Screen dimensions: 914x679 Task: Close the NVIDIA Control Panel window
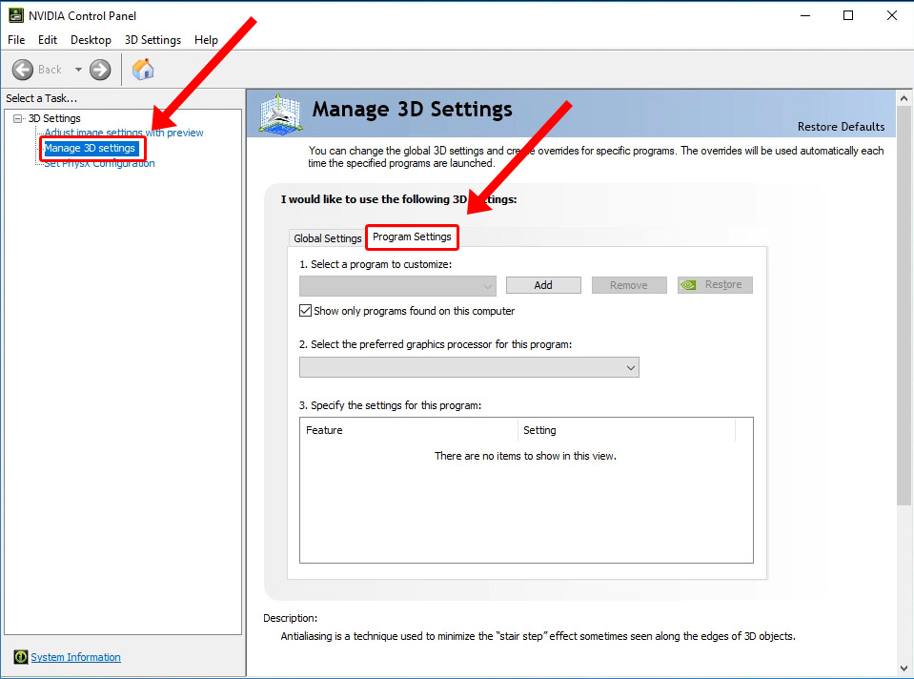point(892,16)
